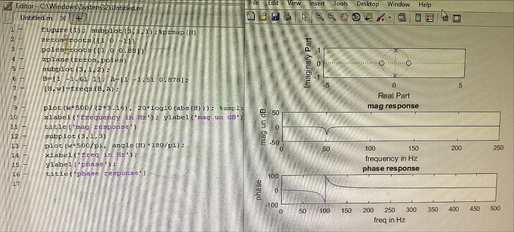Viewport: 514px width, 232px height.
Task: Click the 'zplane(zeros,poles)' code line
Action: click(x=84, y=60)
